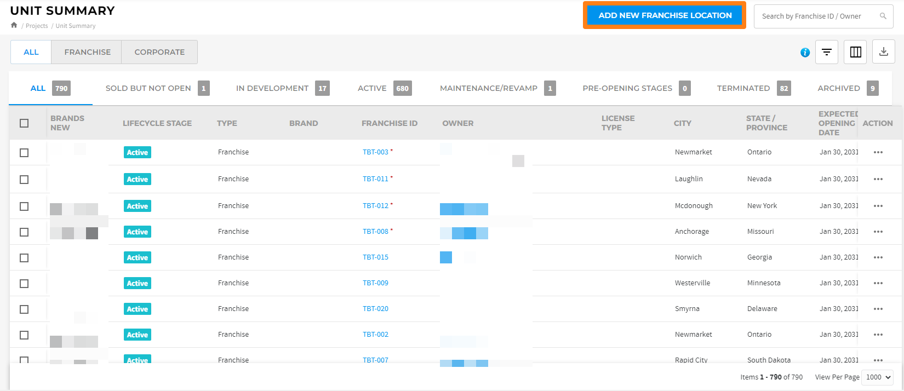Viewport: 904px width, 391px height.
Task: Open actions menu for TBT-020 row
Action: tap(878, 309)
